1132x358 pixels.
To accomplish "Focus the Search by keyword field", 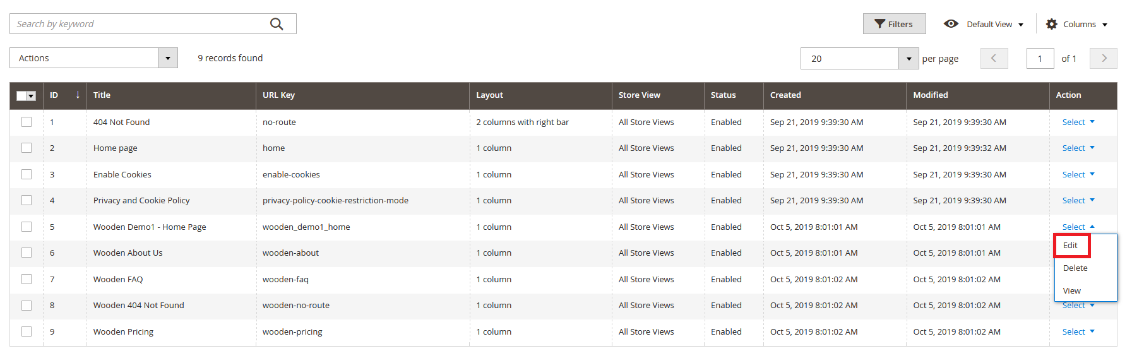I will [x=139, y=24].
